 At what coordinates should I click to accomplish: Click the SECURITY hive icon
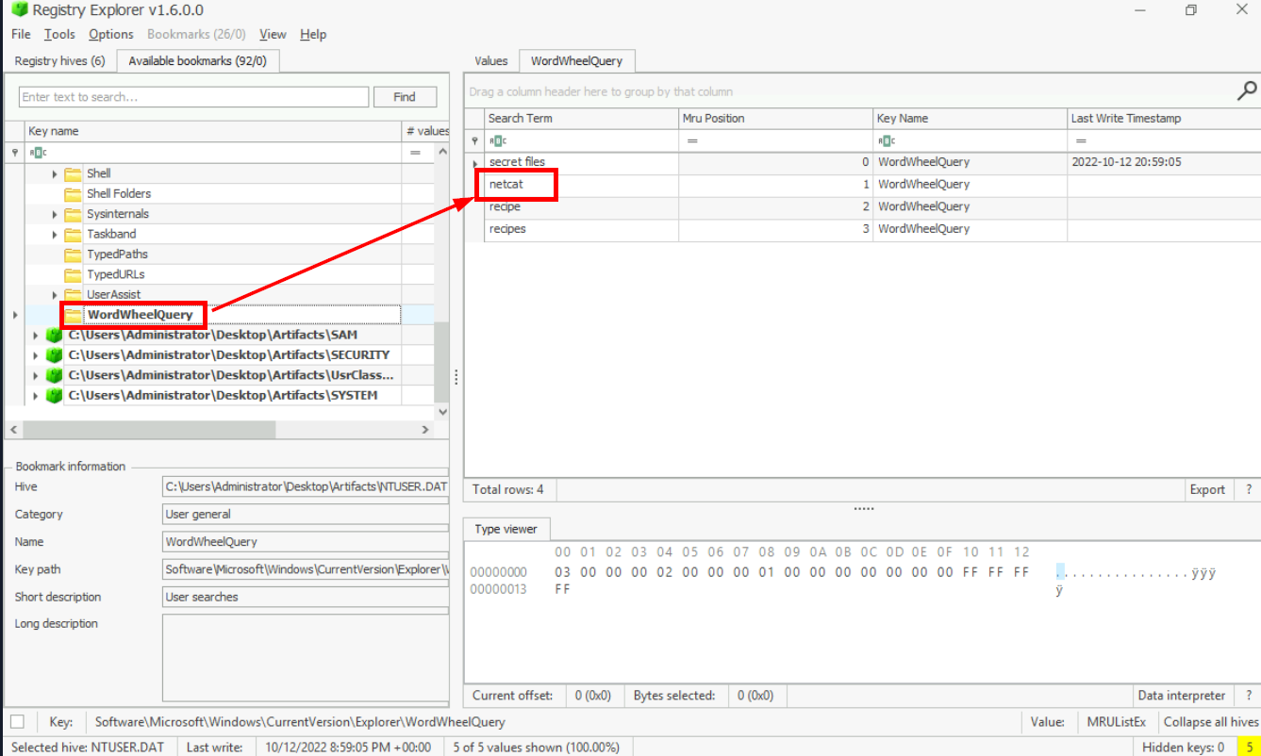pos(55,355)
